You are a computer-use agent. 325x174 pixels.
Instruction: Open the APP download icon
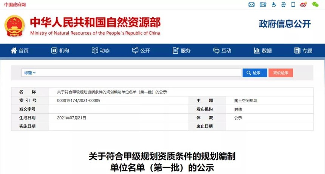coord(283,5)
